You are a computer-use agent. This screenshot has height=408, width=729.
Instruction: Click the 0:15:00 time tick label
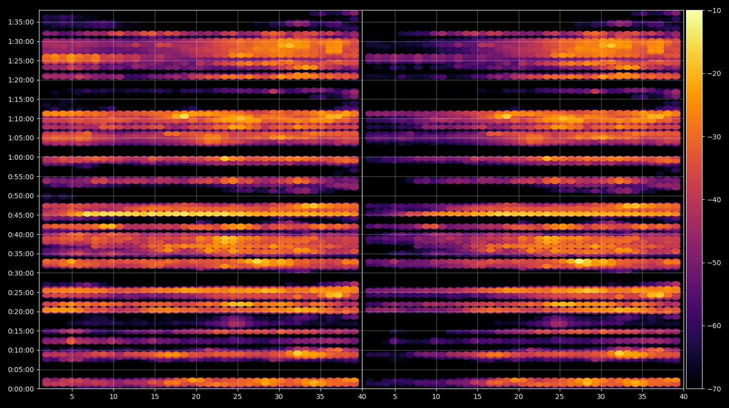pos(21,331)
